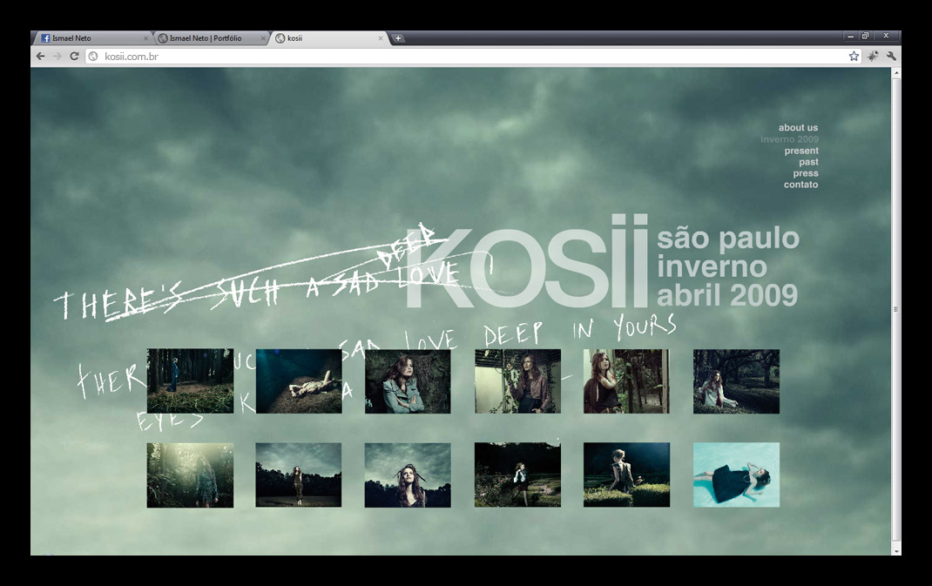Click the browser forward arrow

click(57, 57)
